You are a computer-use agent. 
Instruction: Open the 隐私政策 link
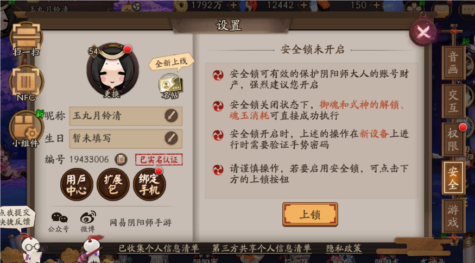[x=344, y=248]
